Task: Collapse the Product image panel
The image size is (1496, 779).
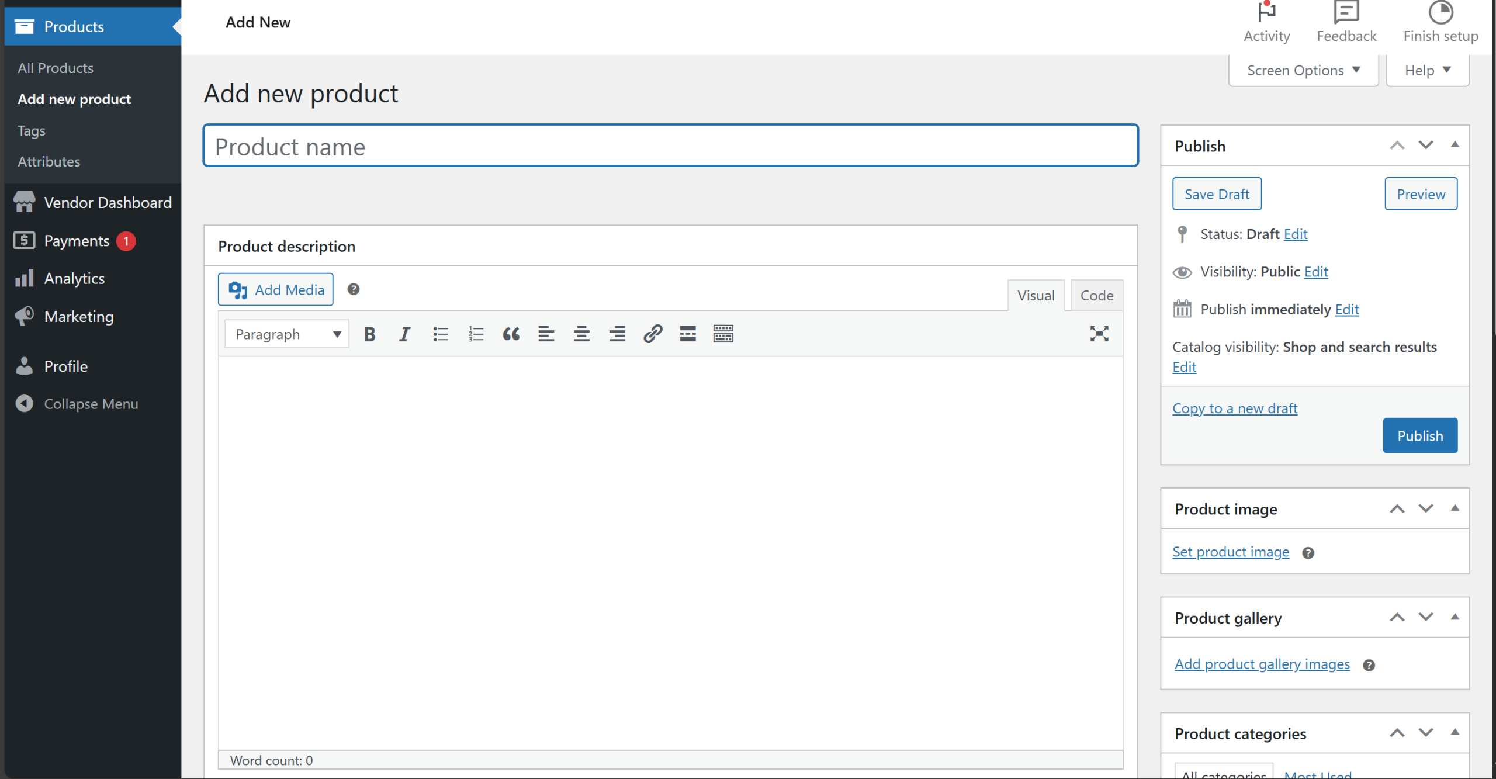Action: (x=1455, y=508)
